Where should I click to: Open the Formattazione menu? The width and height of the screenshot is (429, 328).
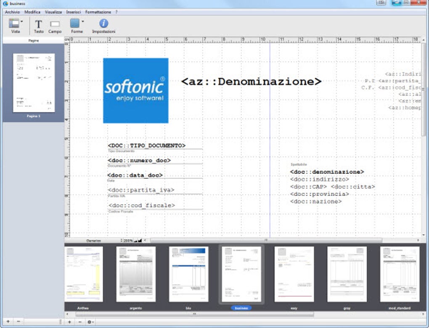98,12
